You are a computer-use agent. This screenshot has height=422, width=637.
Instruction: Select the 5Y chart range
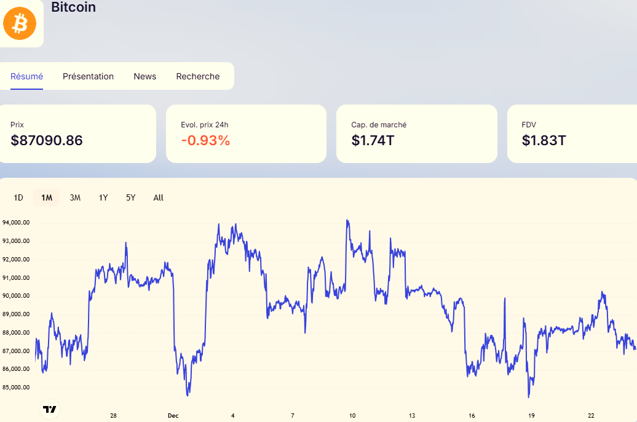point(130,197)
